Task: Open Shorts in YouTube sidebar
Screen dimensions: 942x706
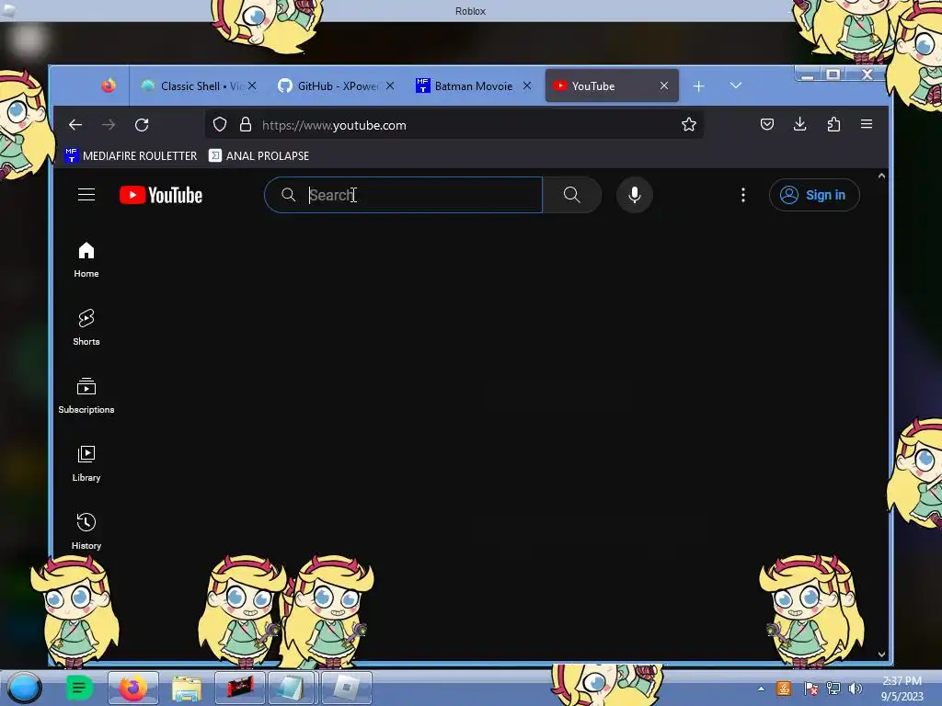Action: [86, 328]
